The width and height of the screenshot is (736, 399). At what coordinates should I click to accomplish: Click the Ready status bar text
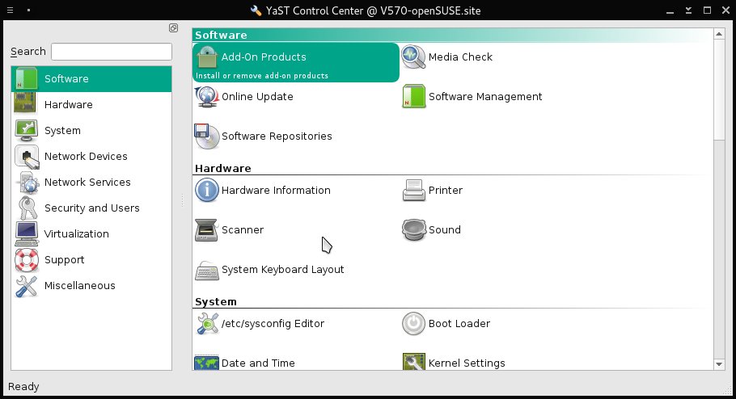point(23,386)
